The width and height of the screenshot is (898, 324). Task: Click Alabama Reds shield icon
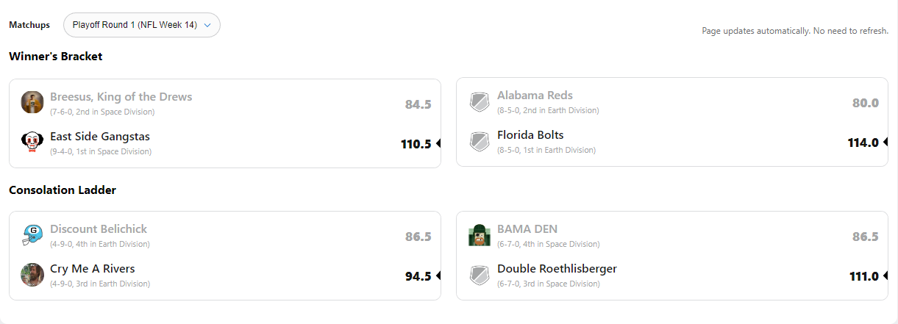click(x=480, y=102)
